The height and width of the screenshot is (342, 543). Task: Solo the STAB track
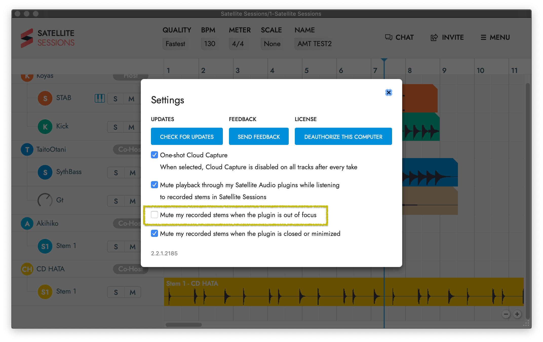pyautogui.click(x=115, y=99)
